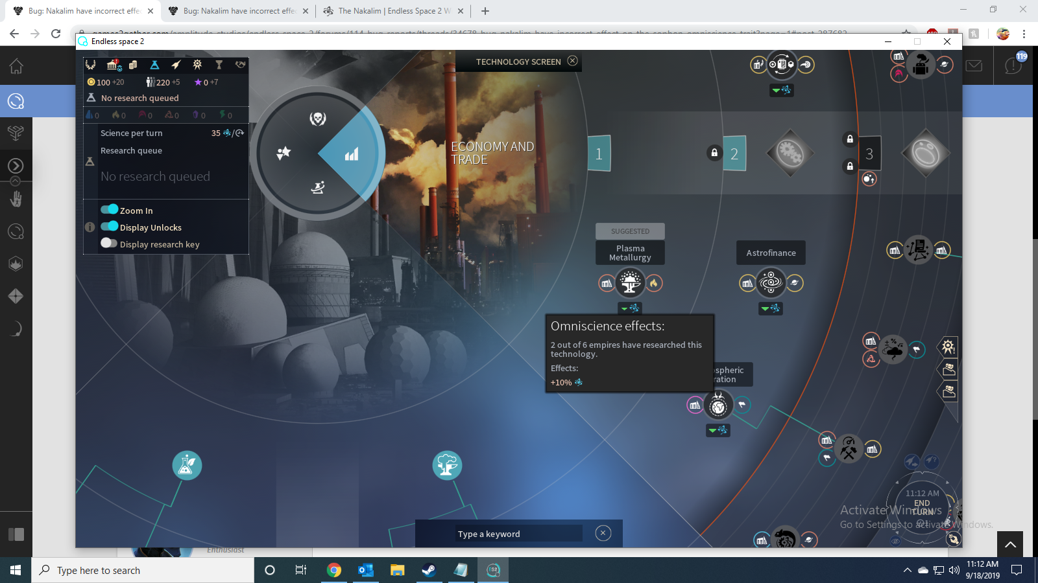Expand science cost dropdown under processor node
Image resolution: width=1038 pixels, height=583 pixels.
tap(782, 90)
